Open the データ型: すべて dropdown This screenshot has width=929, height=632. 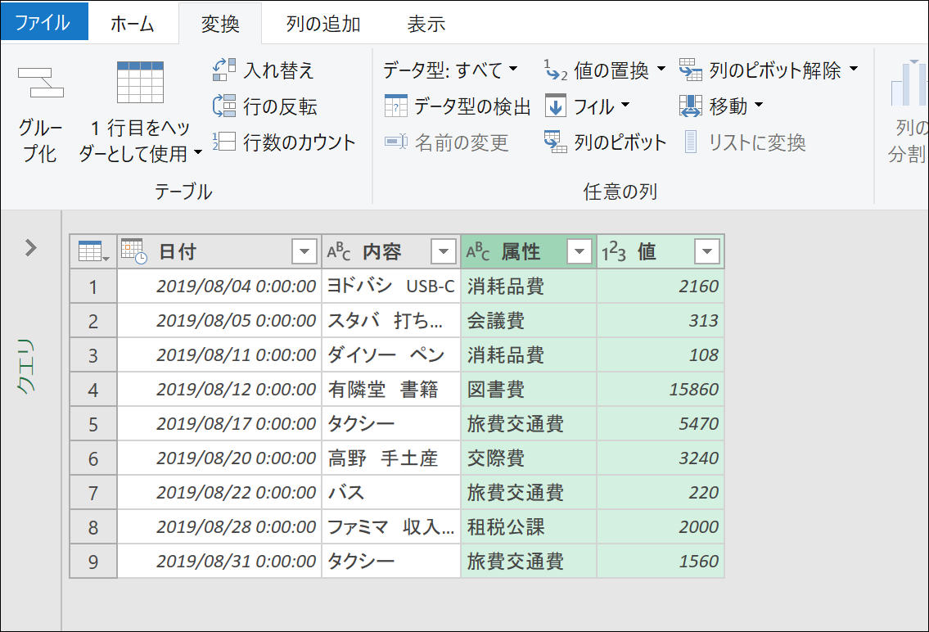[x=450, y=70]
